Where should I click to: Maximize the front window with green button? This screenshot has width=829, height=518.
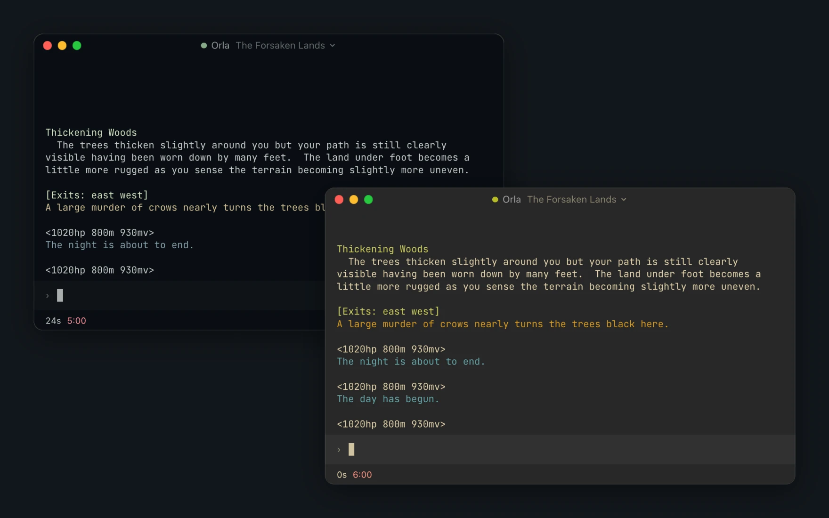click(x=369, y=200)
